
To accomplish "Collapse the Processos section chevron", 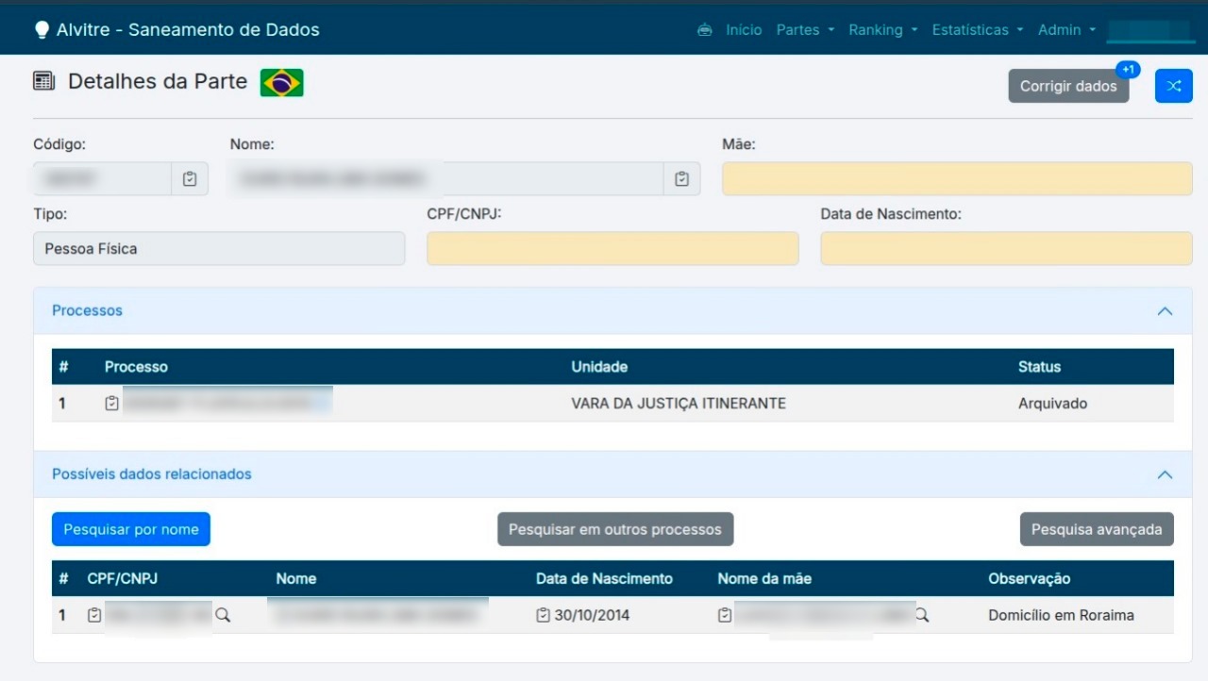I will [x=1165, y=311].
